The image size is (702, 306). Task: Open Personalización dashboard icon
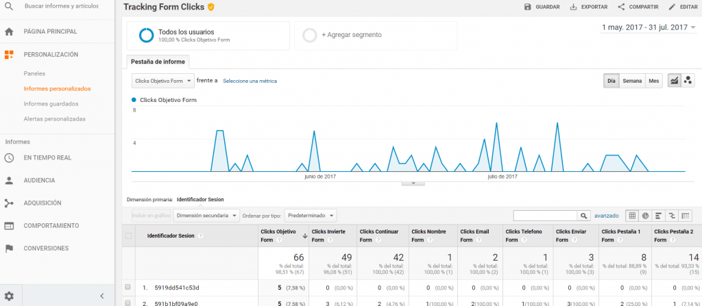(8, 55)
